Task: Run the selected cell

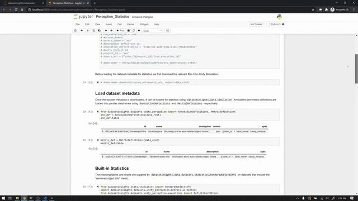Action: click(x=120, y=31)
